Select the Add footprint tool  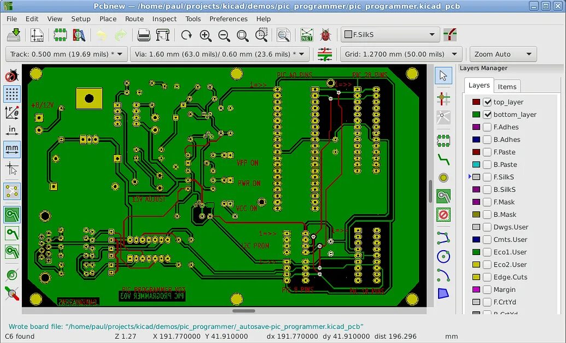coord(444,140)
